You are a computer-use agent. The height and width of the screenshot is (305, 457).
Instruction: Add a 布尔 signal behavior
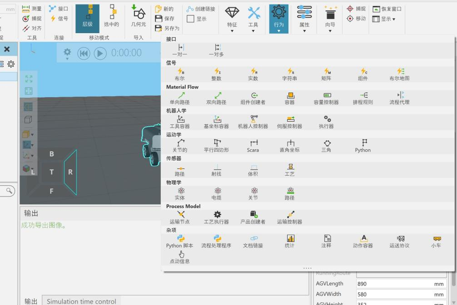[179, 74]
